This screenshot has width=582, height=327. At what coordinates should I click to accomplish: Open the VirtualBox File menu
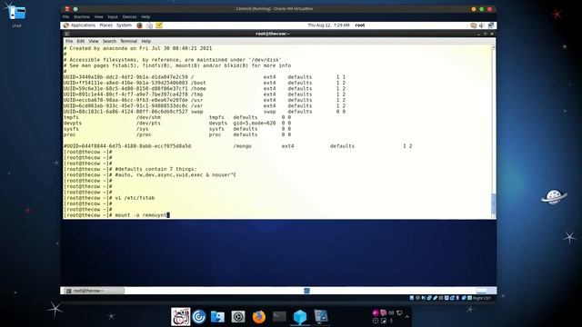[x=66, y=16]
